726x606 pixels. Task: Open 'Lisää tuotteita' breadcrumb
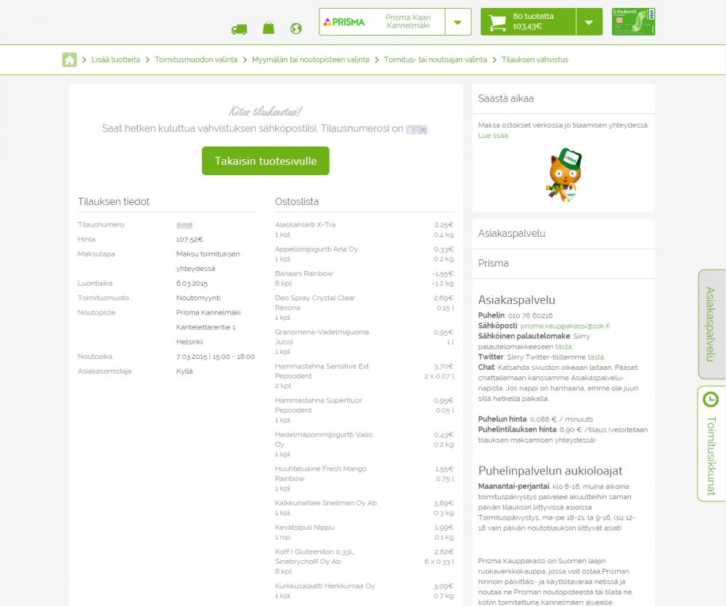115,60
